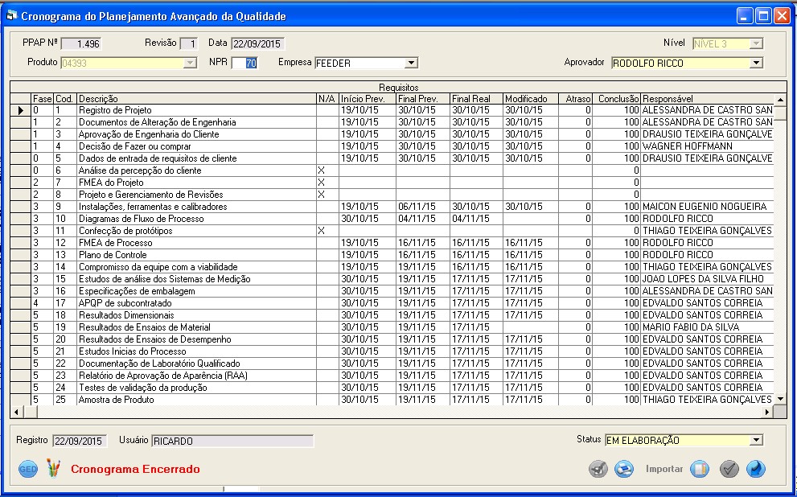
Task: Select 'Diagramas de Fluxo de Processo' cell
Action: point(196,219)
